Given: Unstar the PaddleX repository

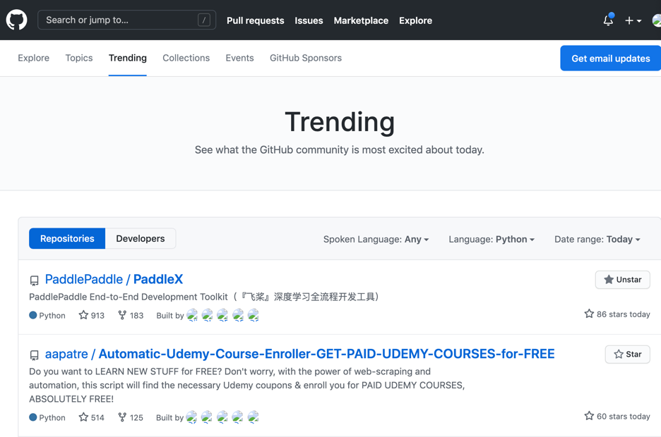Looking at the screenshot, I should click(622, 280).
